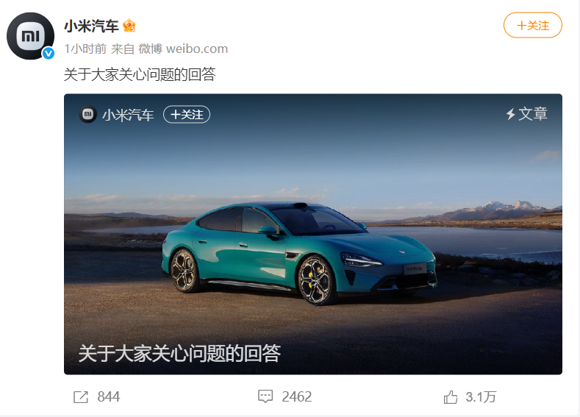Open the article card car image
This screenshot has width=580, height=417.
(313, 234)
